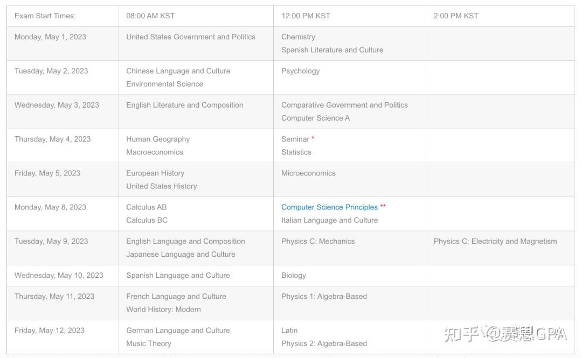Select the Psychology exam entry
This screenshot has height=358, width=582.
pos(300,71)
